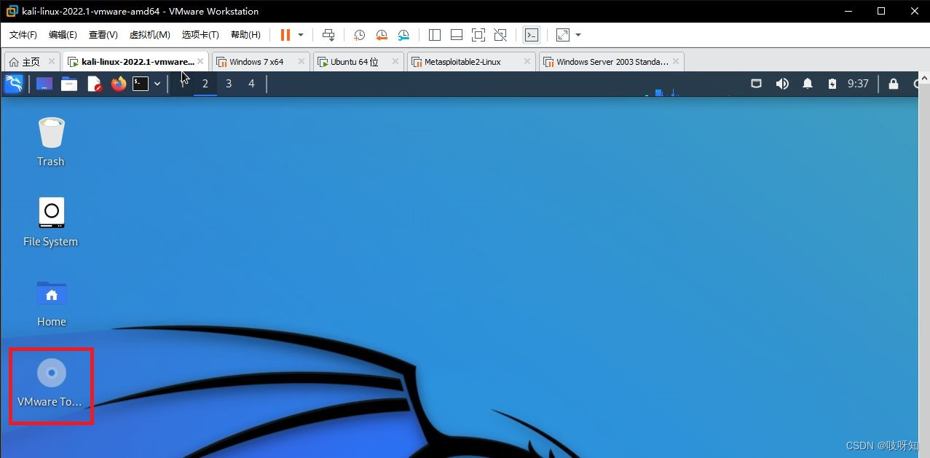Open the Kali dragon applications menu
The image size is (930, 458).
[x=14, y=84]
